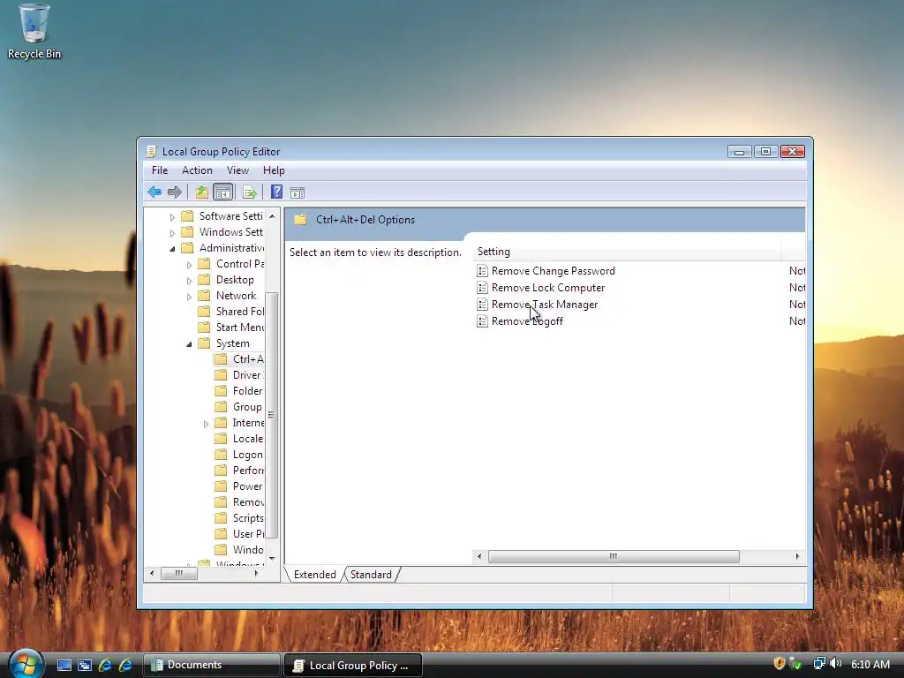Image resolution: width=904 pixels, height=678 pixels.
Task: Select the Driver folder in tree
Action: coord(248,374)
